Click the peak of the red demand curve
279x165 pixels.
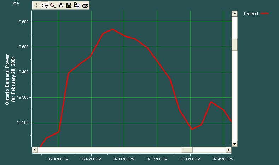[x=112, y=29]
